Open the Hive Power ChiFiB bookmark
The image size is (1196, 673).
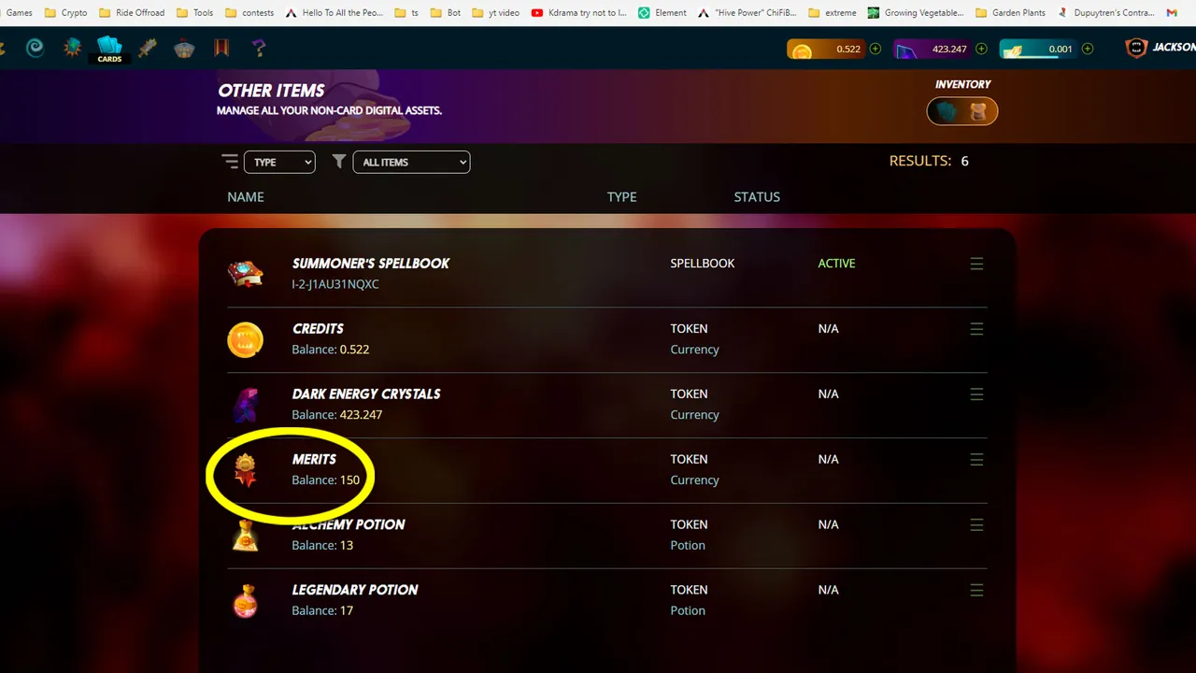click(x=747, y=13)
